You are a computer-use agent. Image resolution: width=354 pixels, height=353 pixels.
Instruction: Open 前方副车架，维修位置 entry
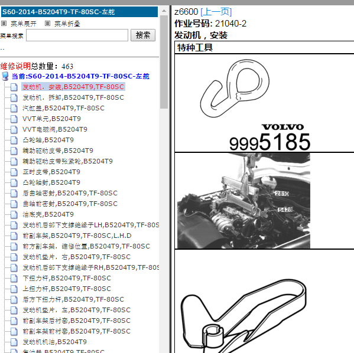click(x=86, y=246)
